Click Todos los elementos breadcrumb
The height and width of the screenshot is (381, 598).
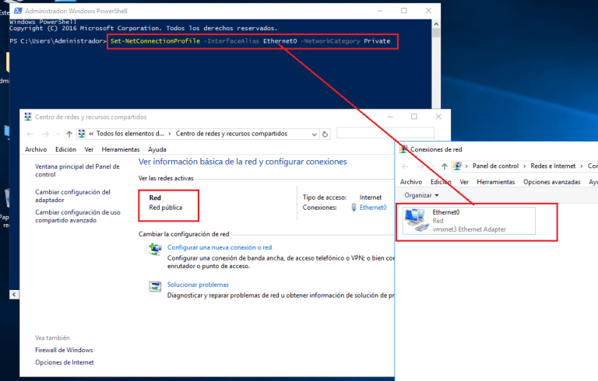coord(130,134)
